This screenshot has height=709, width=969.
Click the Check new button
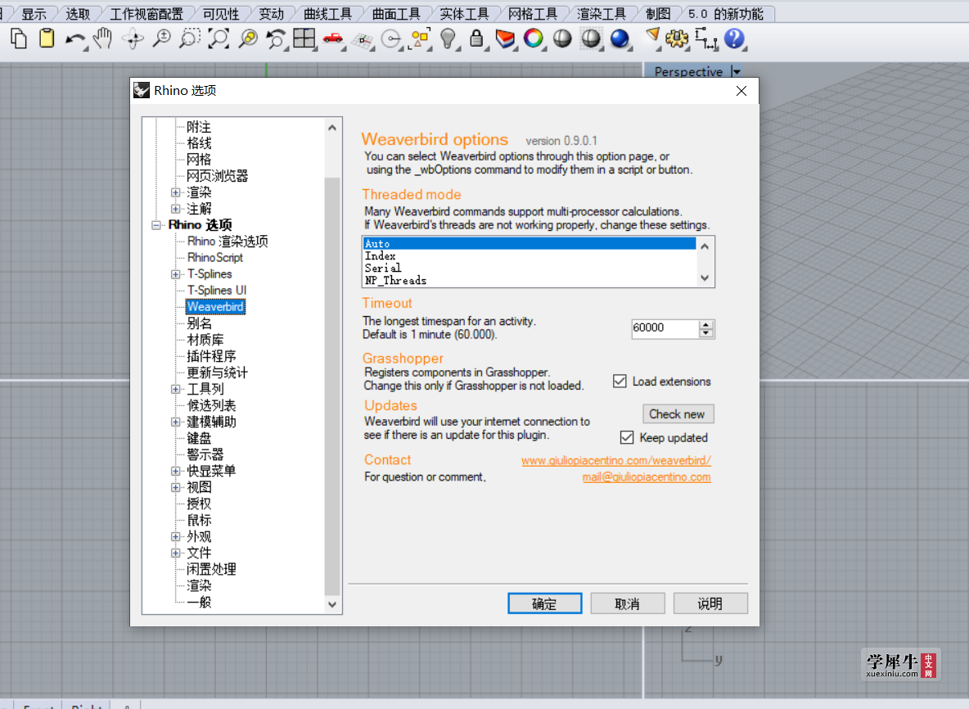[x=678, y=413]
